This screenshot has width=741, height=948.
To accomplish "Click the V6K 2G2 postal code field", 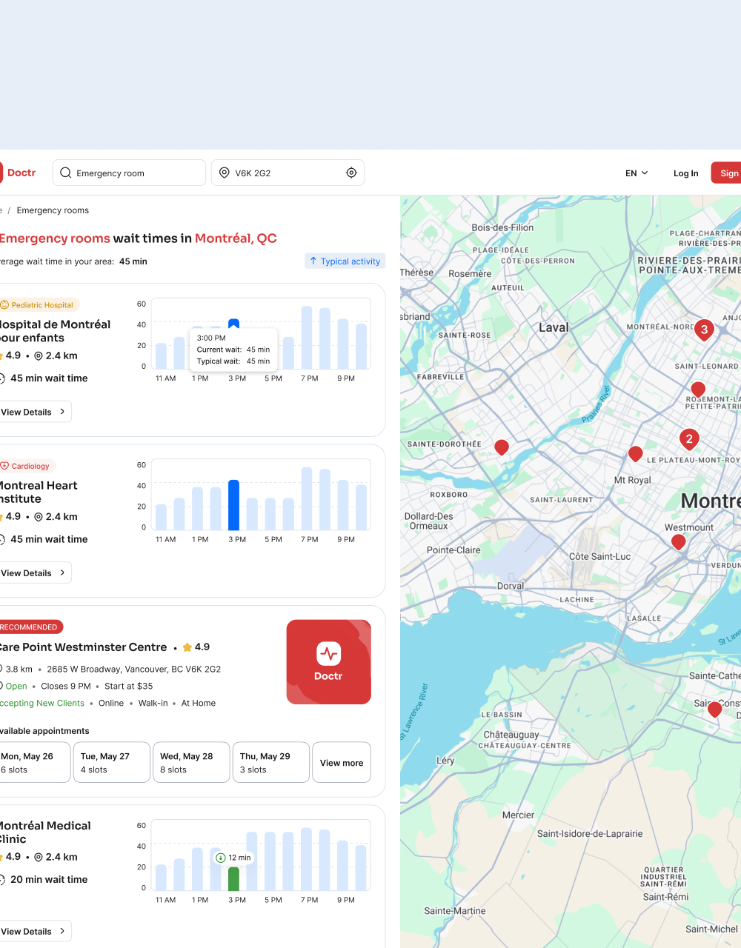I will click(x=288, y=173).
